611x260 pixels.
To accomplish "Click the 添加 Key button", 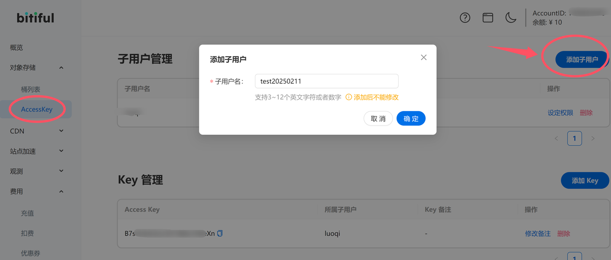I will click(585, 180).
